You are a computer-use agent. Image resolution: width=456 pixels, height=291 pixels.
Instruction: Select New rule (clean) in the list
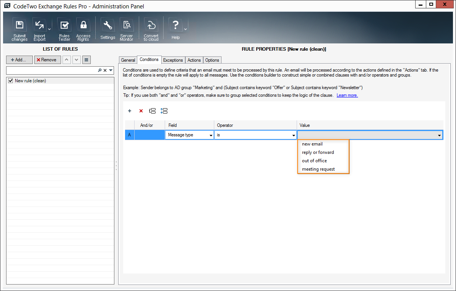(60, 81)
